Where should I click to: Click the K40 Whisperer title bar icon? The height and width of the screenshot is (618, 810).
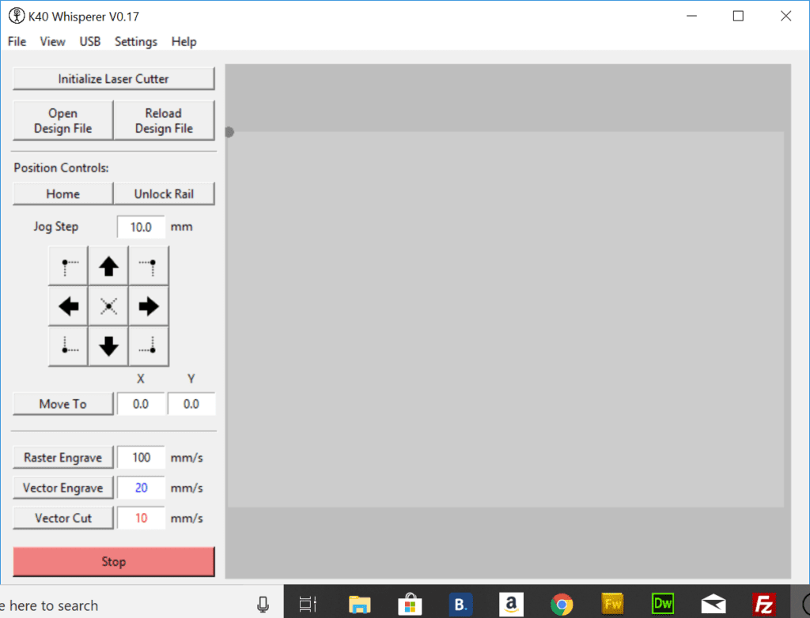[x=17, y=16]
